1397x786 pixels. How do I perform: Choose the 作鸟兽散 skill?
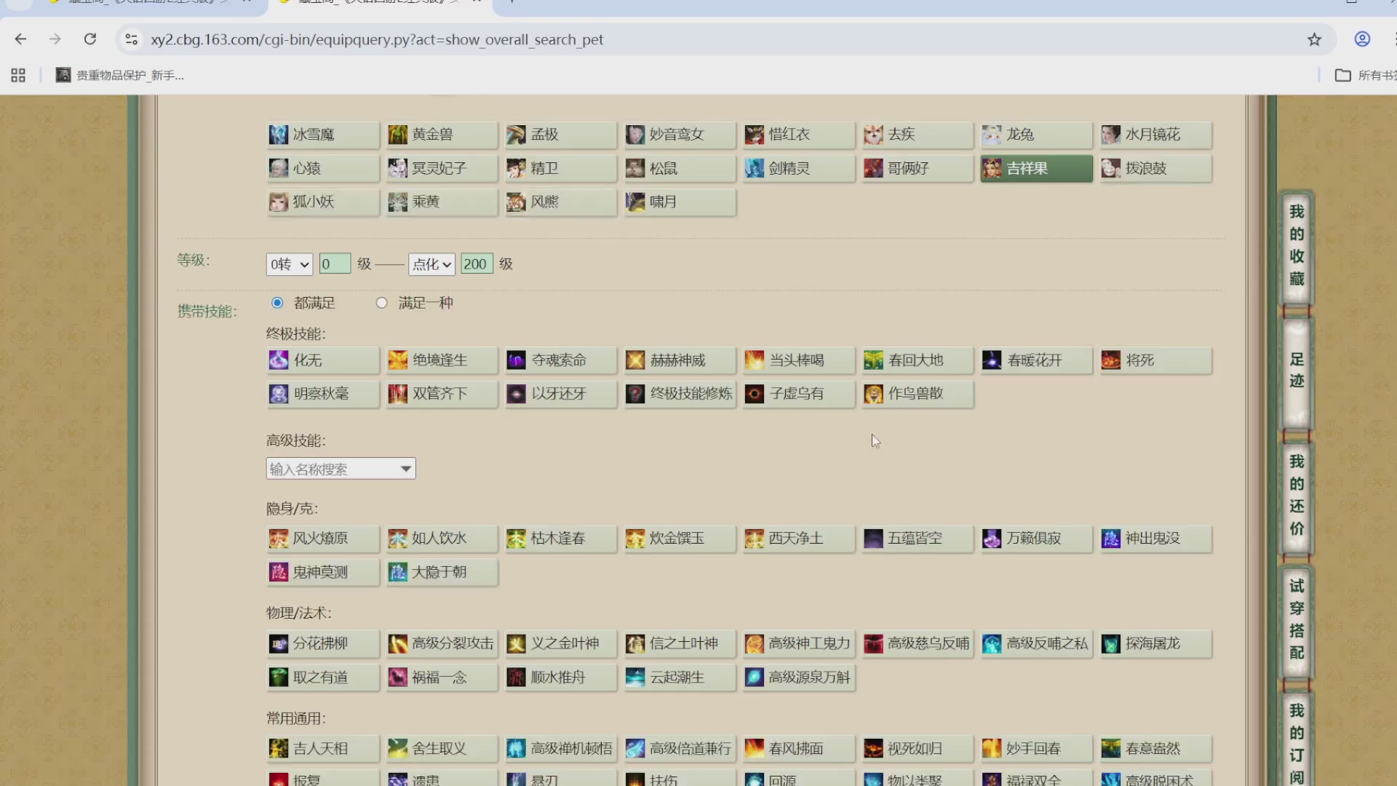[917, 394]
